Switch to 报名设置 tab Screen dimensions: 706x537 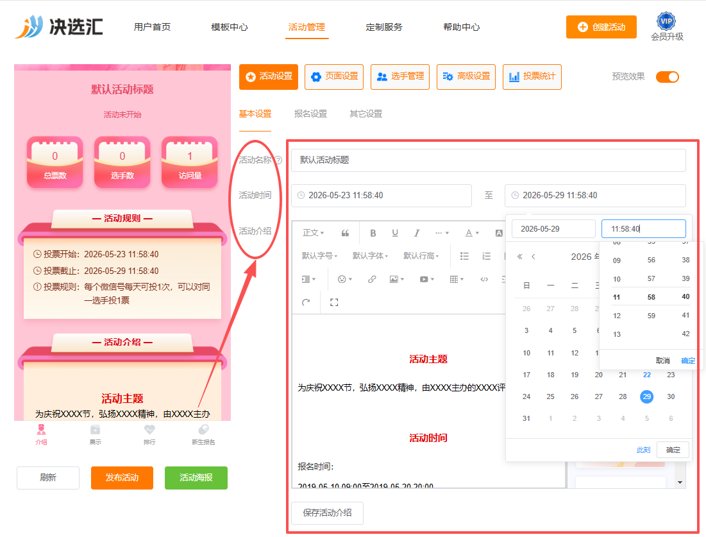pyautogui.click(x=310, y=114)
